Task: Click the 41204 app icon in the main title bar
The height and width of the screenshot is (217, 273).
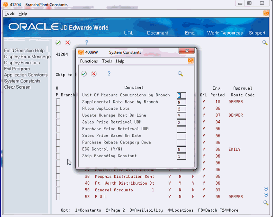Action: pyautogui.click(x=5, y=5)
